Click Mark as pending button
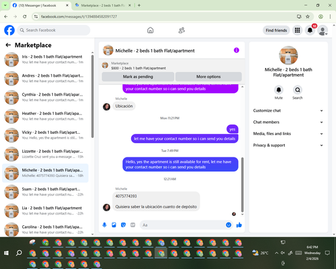 point(138,77)
